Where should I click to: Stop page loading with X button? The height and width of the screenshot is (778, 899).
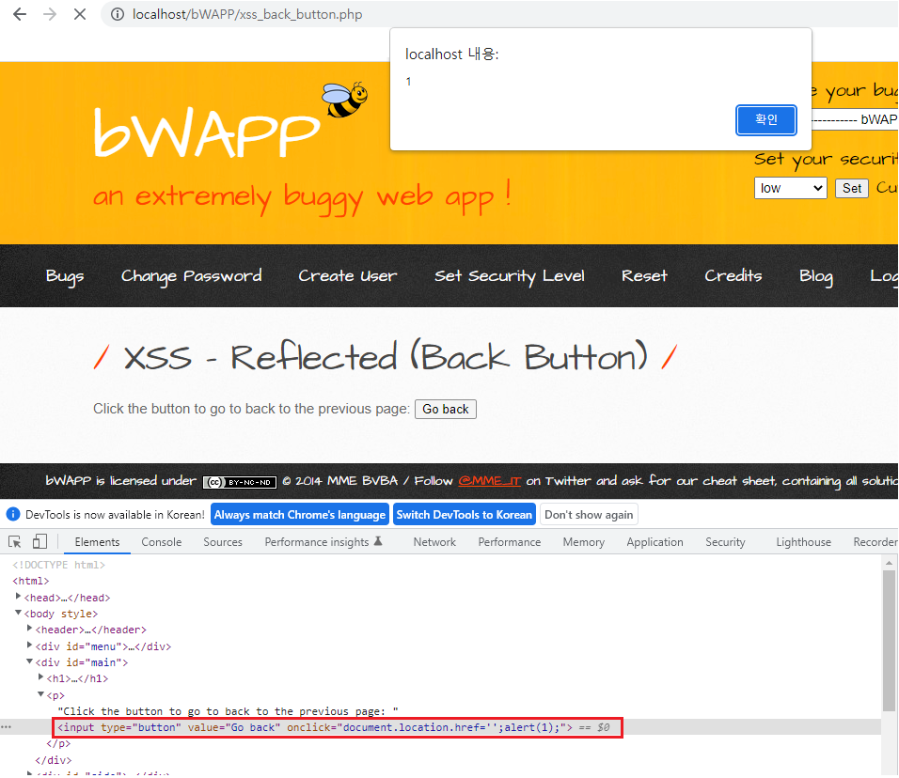pos(80,14)
